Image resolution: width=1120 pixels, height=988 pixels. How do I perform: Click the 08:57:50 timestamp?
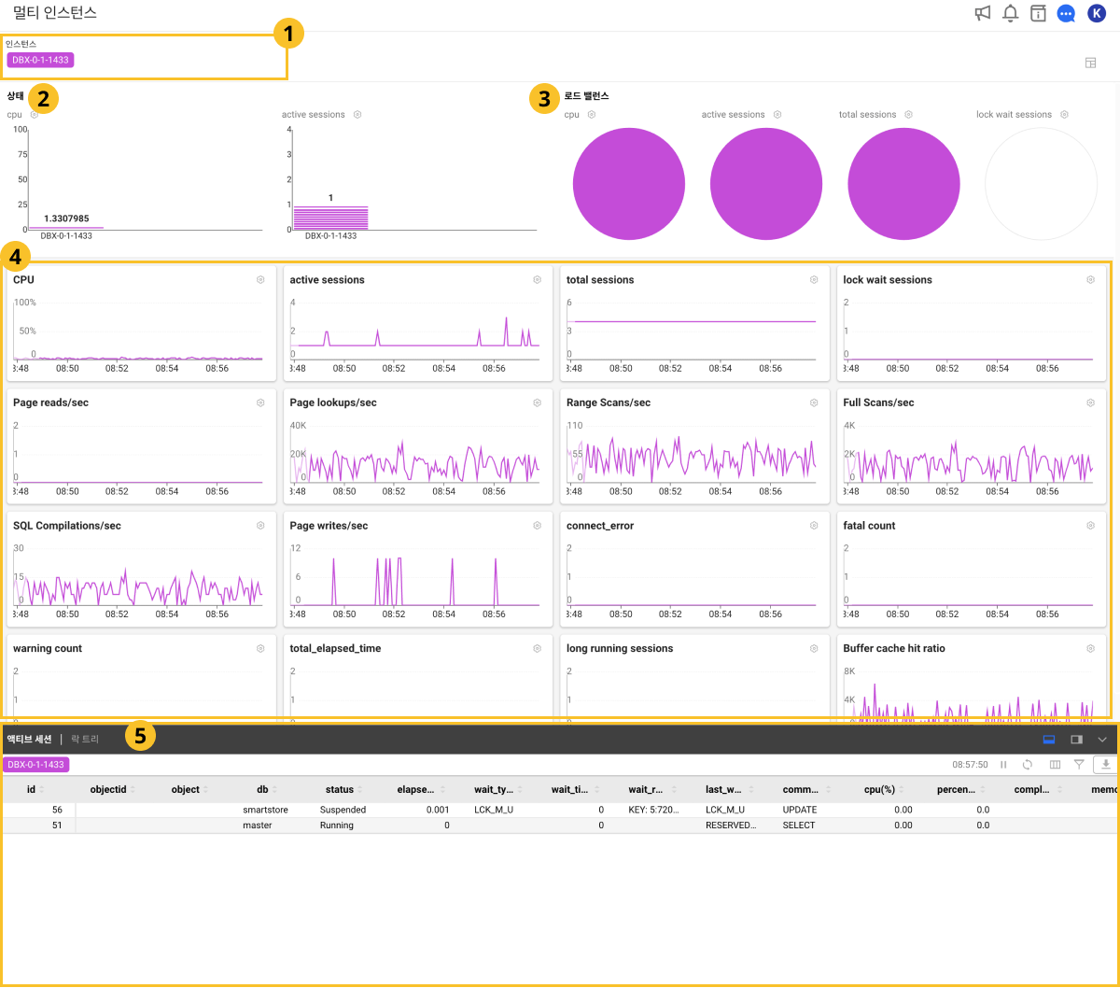pos(970,764)
